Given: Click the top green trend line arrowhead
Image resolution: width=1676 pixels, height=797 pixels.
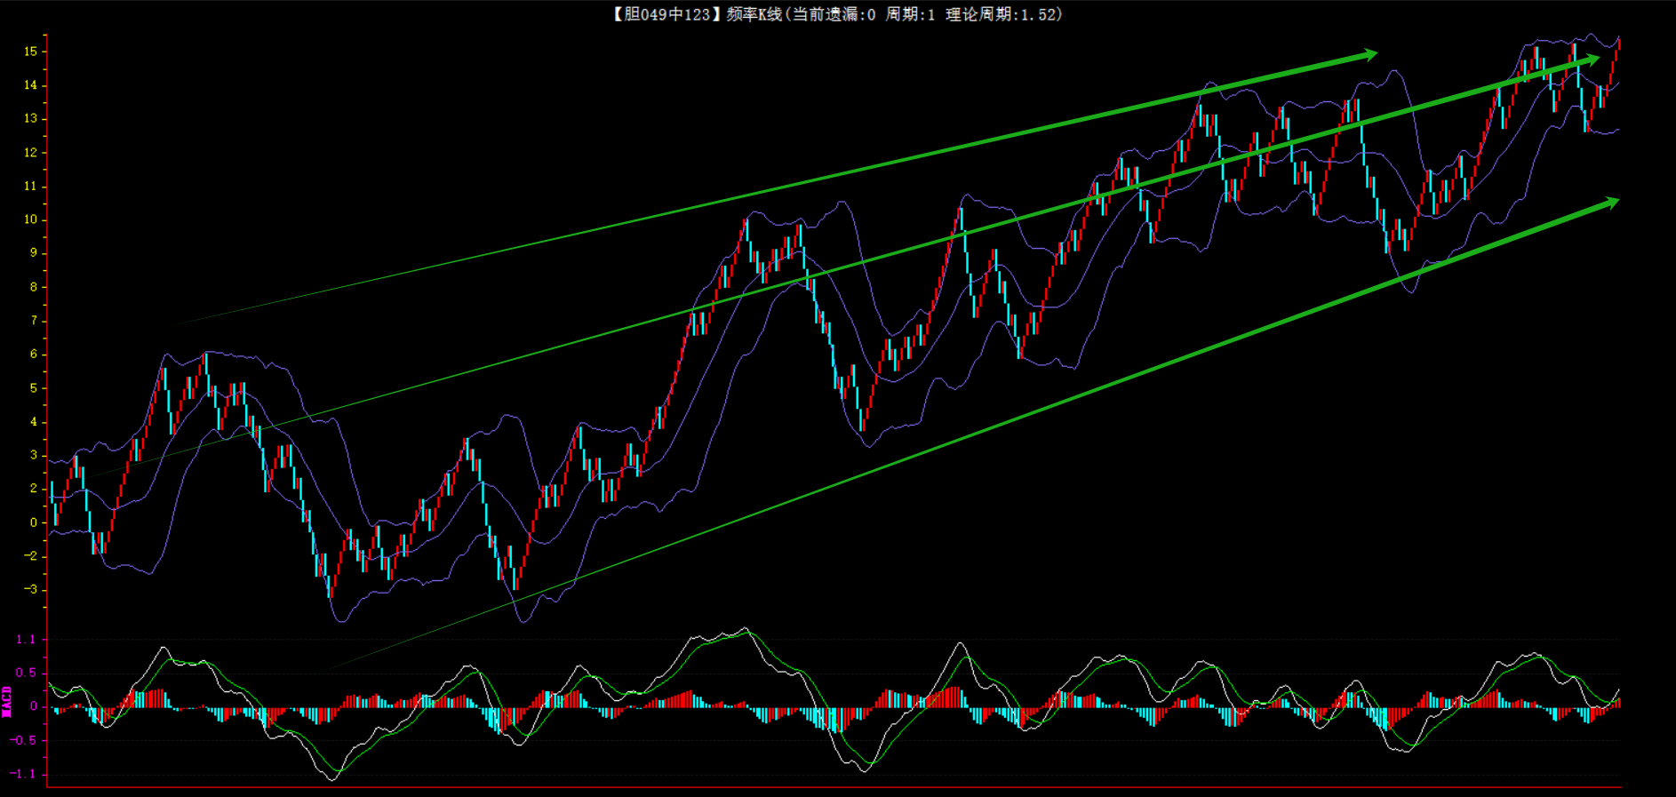Looking at the screenshot, I should (1369, 54).
